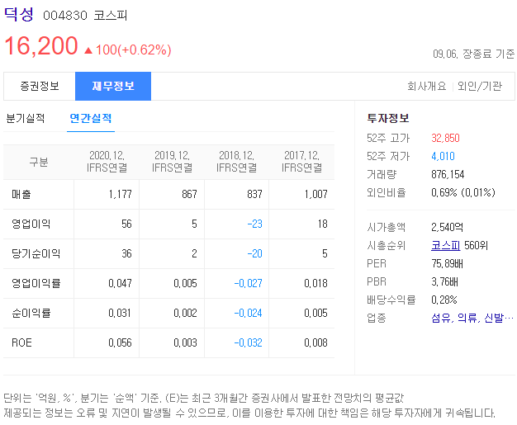Click the 2017 영업이익 value 18

[322, 224]
